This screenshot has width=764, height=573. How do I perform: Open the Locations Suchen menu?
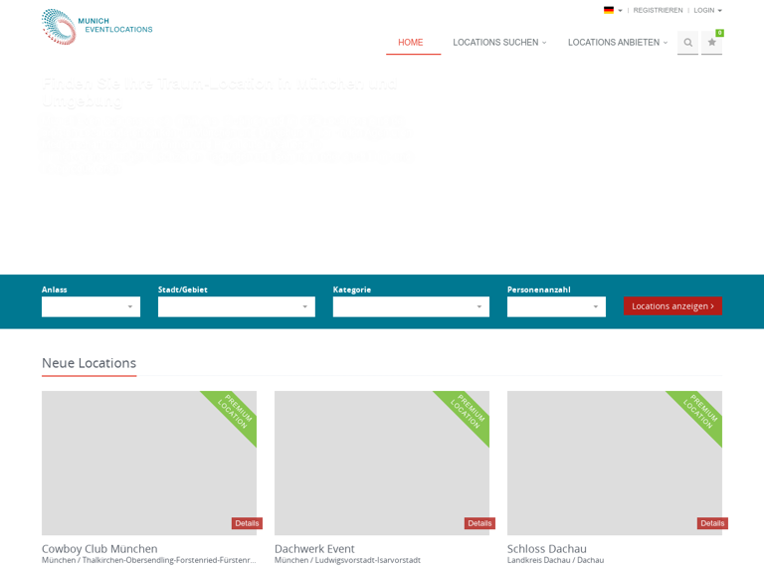click(498, 43)
